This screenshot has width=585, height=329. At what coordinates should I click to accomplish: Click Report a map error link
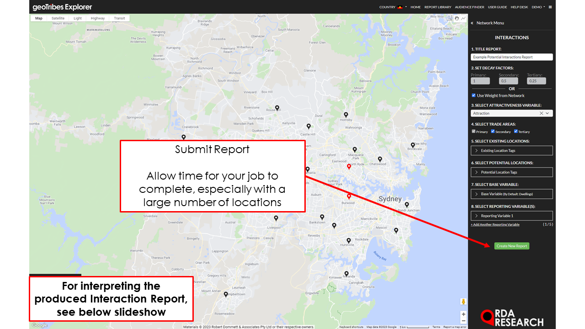click(455, 327)
